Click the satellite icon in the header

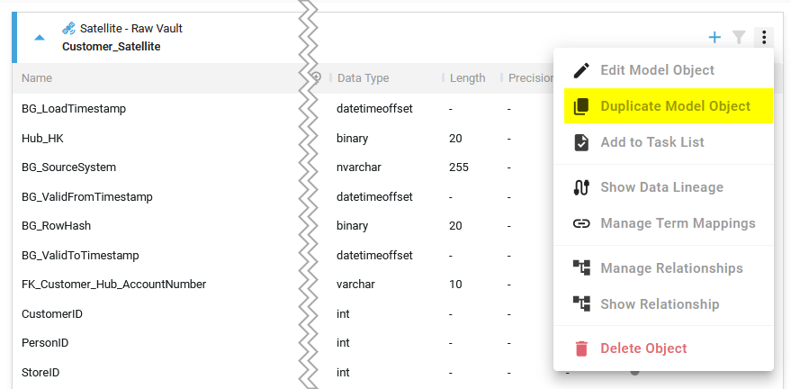[x=68, y=29]
